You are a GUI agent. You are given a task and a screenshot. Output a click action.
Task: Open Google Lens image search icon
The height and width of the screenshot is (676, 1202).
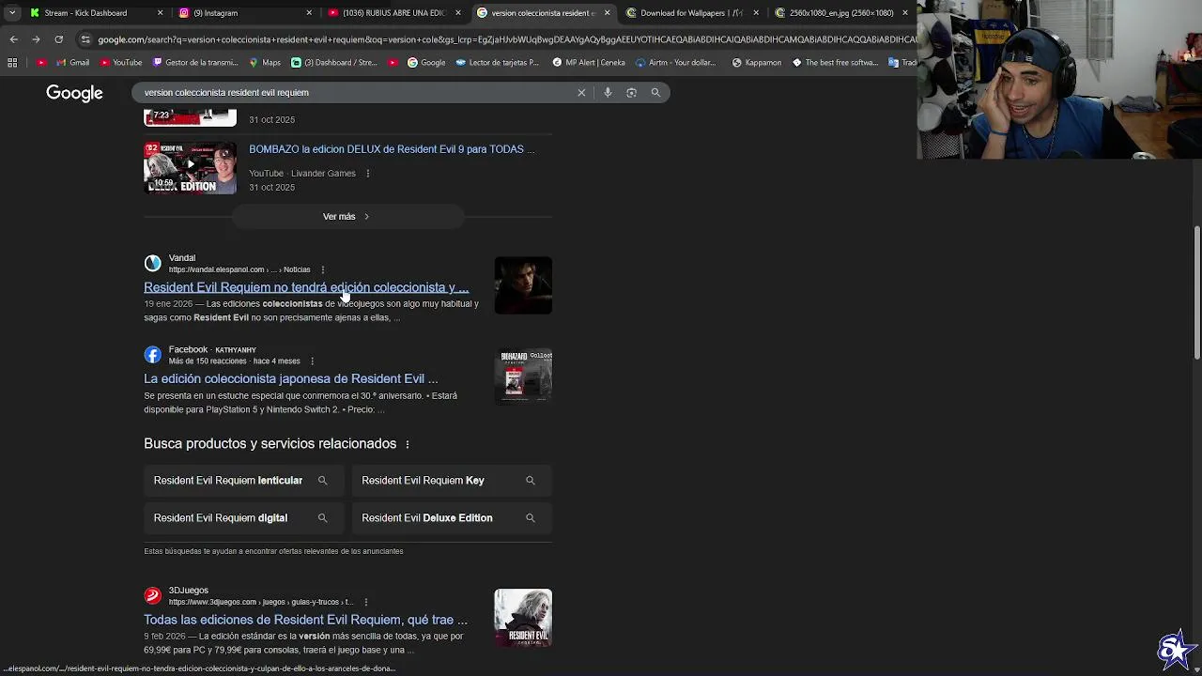coord(631,92)
